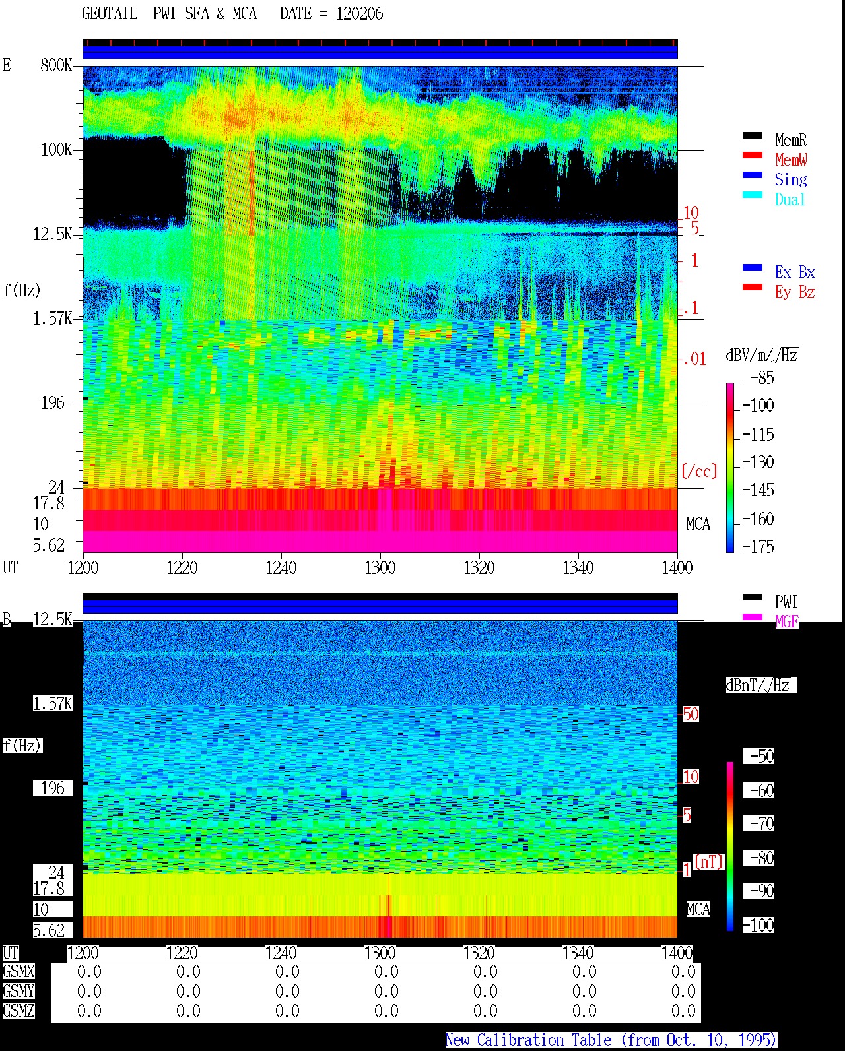Click the 100K frequency axis label

click(56, 150)
